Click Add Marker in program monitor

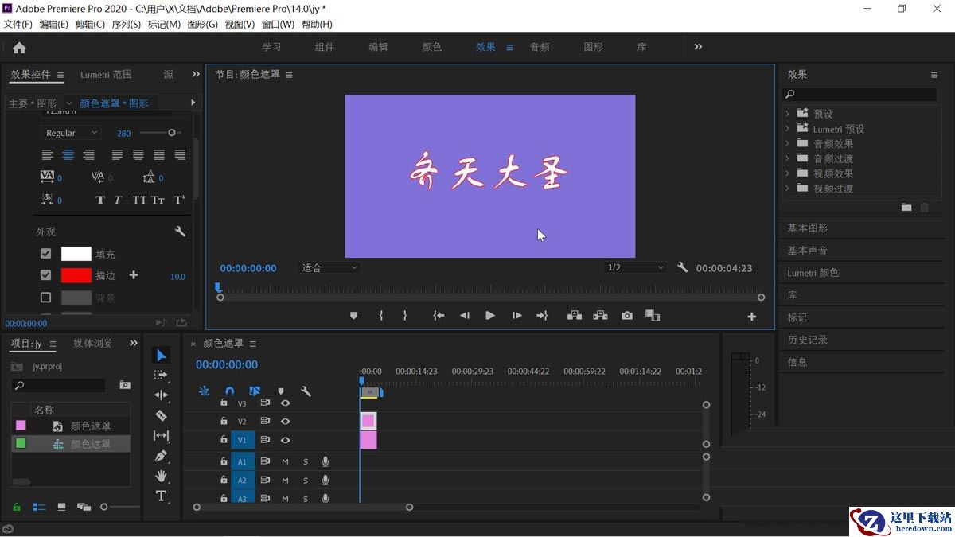[x=353, y=316]
